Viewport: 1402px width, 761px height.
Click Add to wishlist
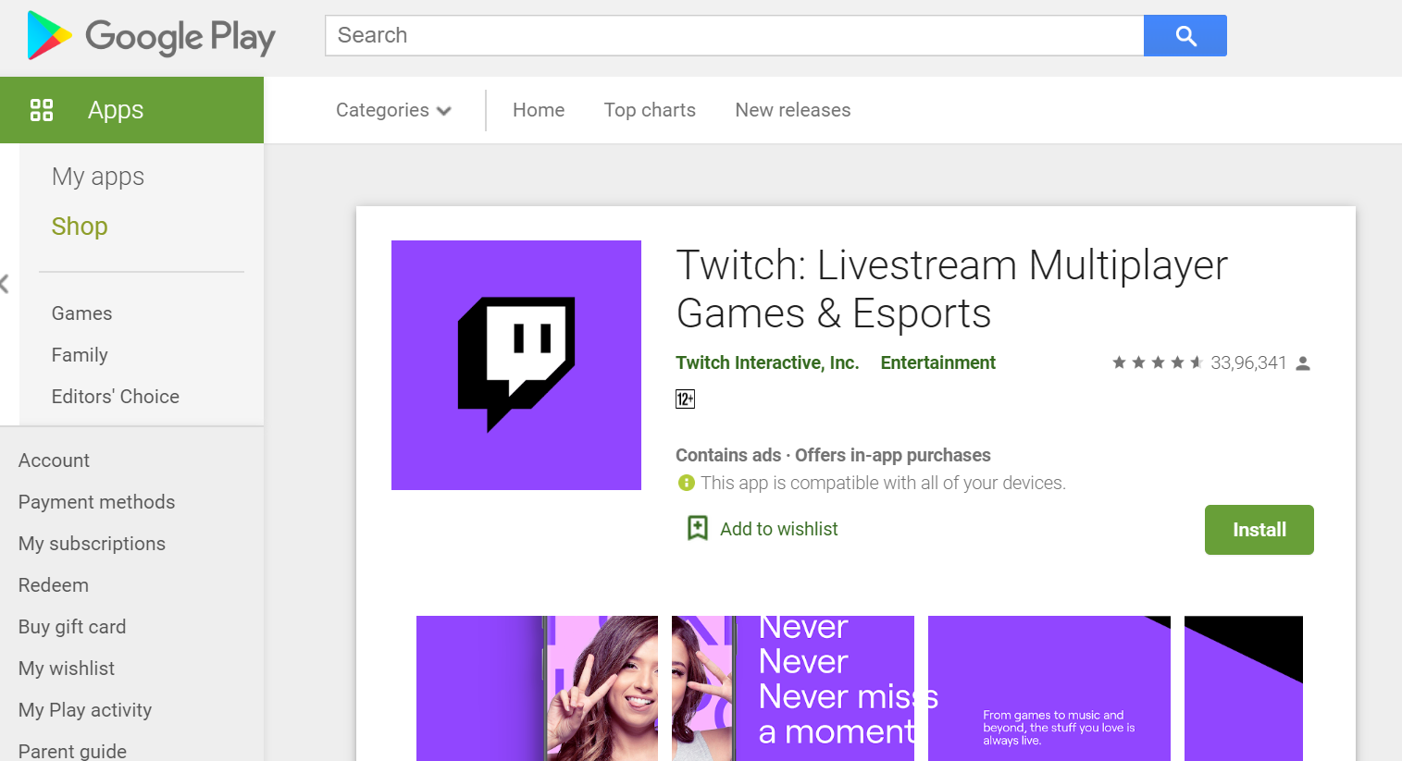coord(779,529)
